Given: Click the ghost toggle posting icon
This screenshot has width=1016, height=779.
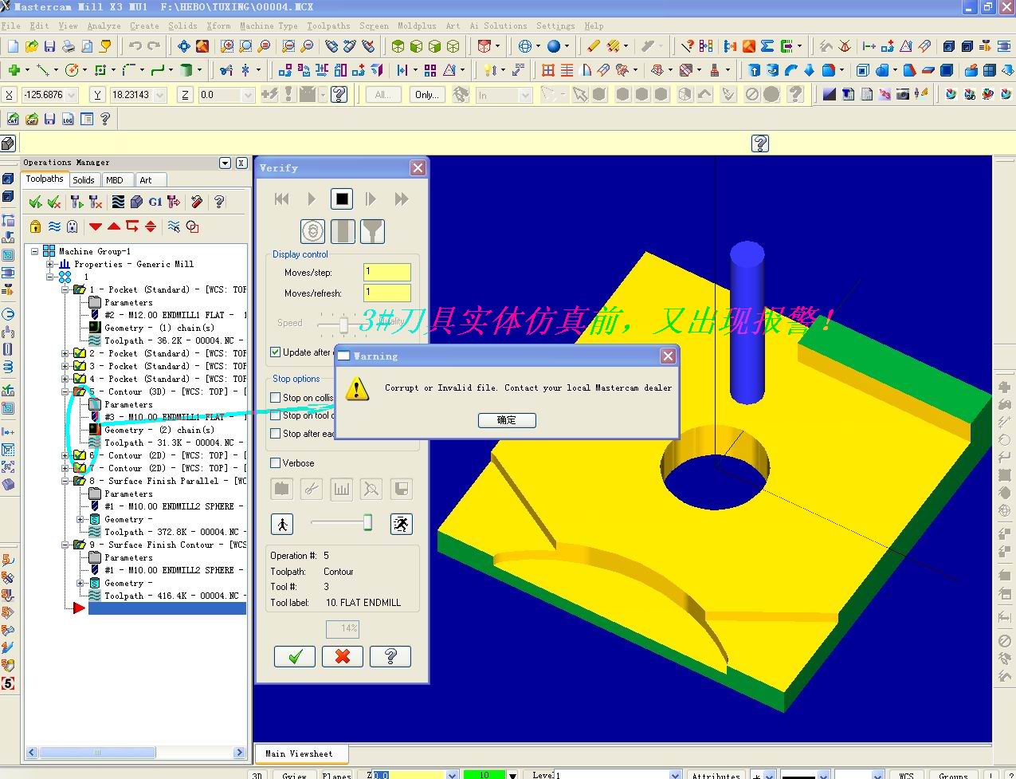Looking at the screenshot, I should tap(73, 226).
